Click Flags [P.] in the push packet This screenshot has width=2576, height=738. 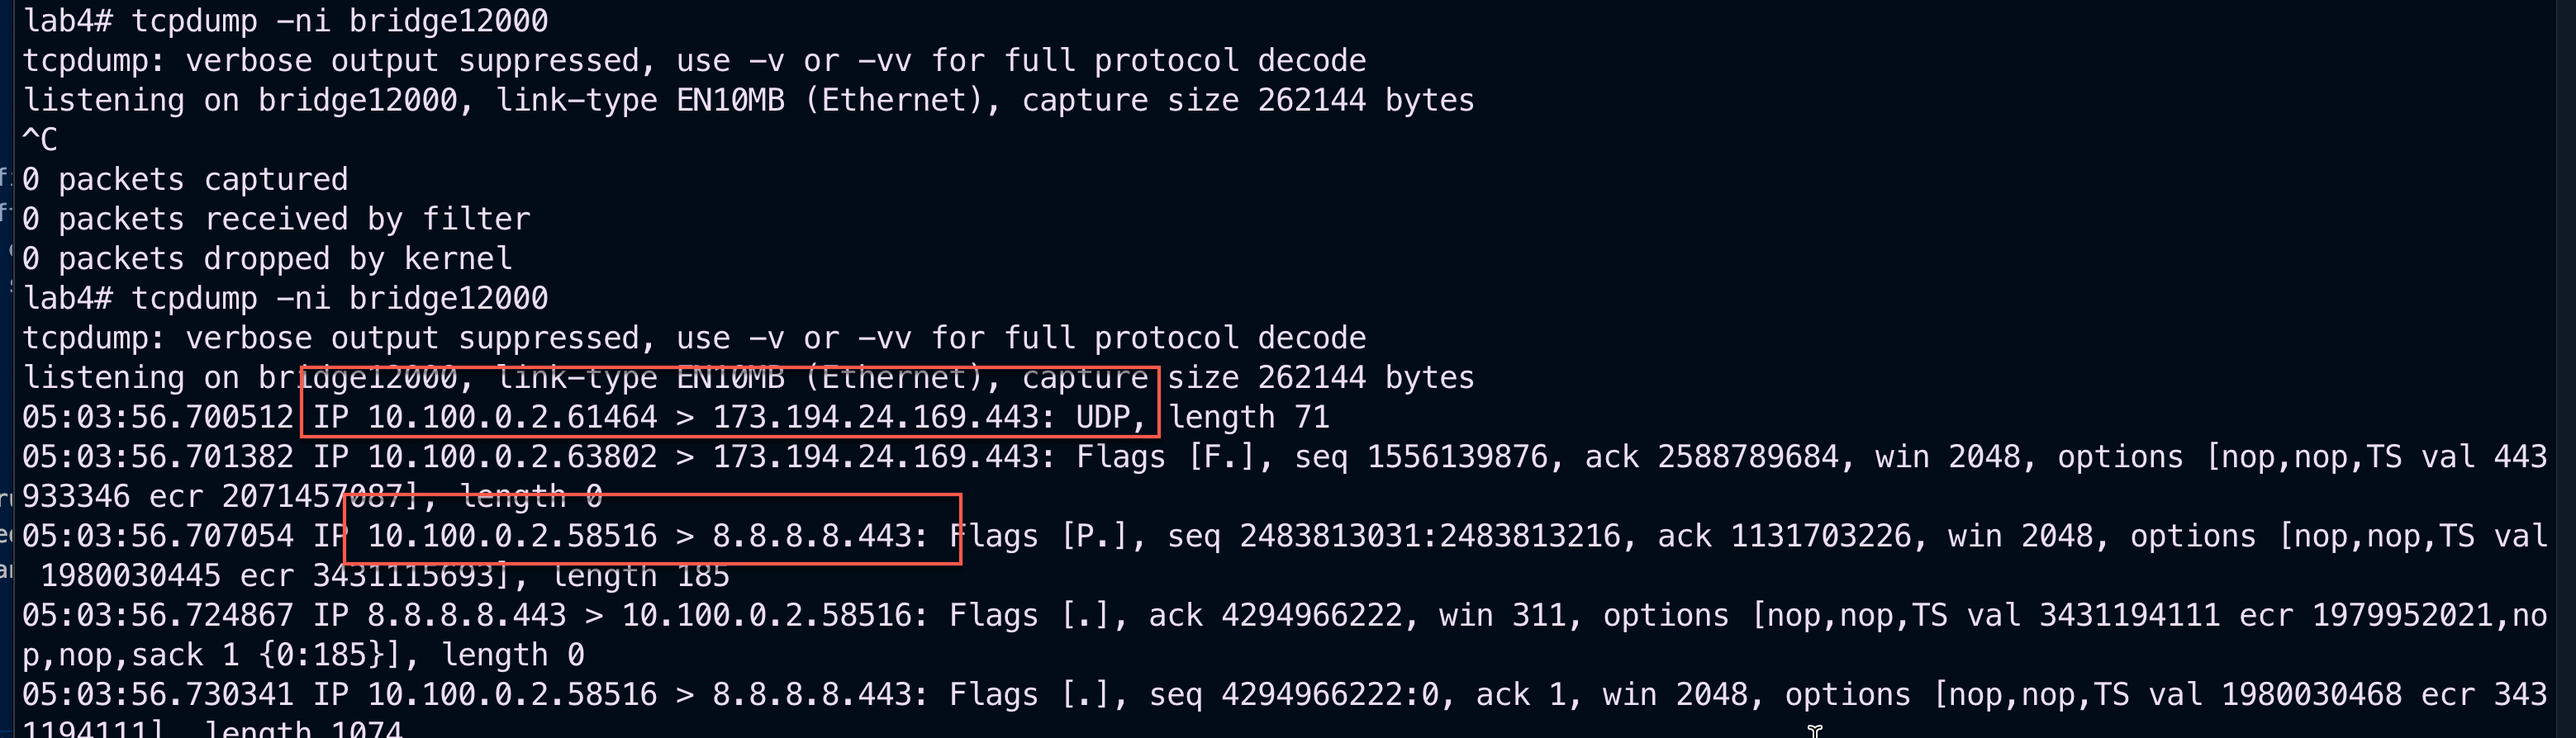pos(1048,535)
